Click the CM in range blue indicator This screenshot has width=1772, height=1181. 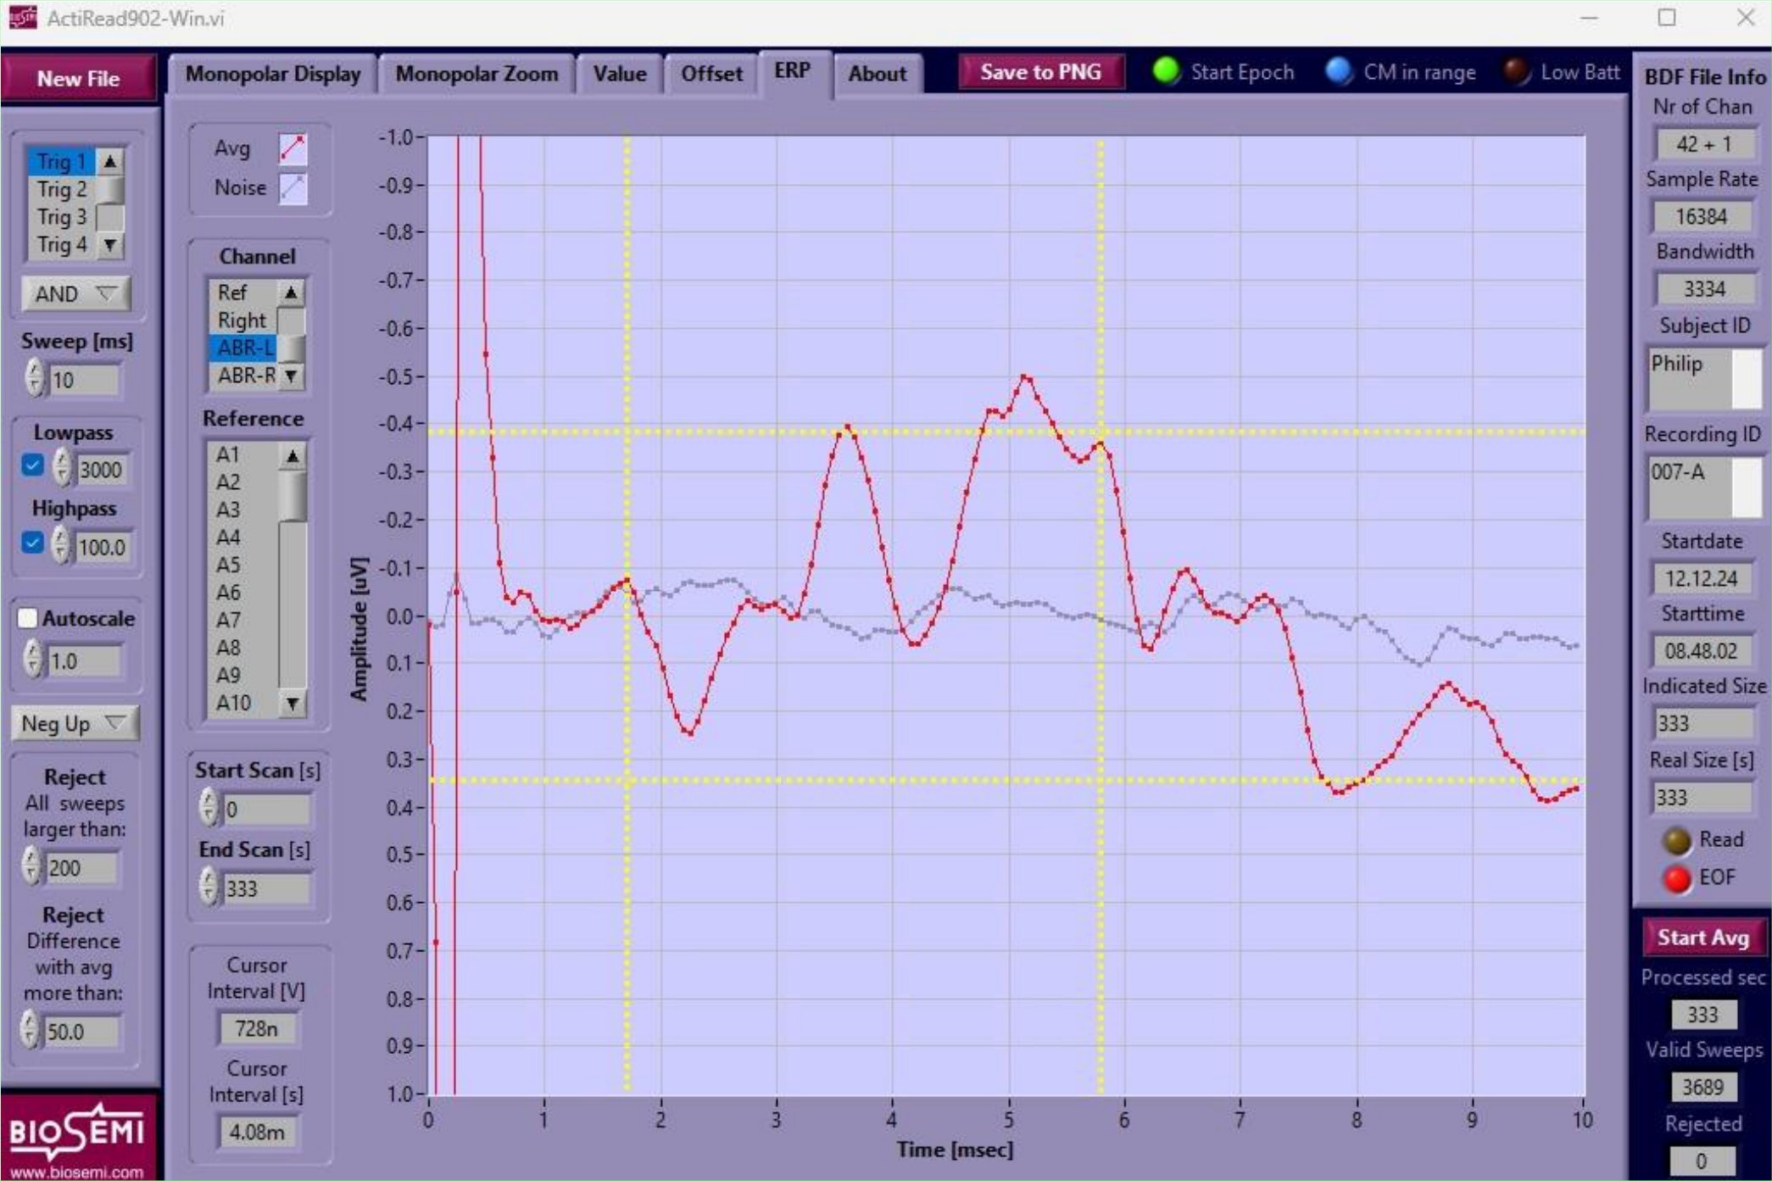point(1339,71)
